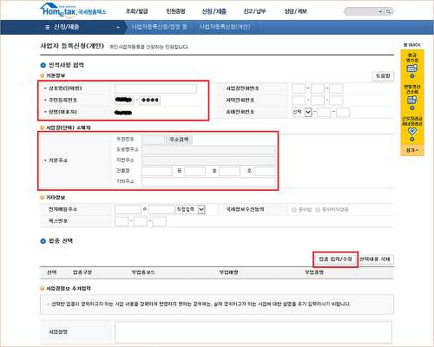Click the 업종구분 column header
Screen dimensions: 434x347
[82, 272]
